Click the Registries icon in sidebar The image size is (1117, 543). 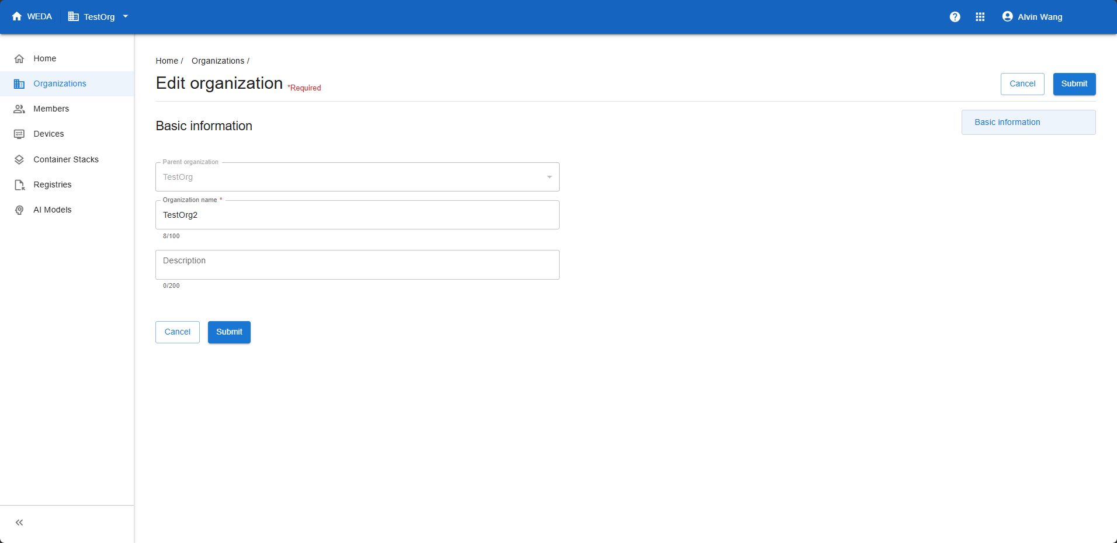tap(19, 185)
